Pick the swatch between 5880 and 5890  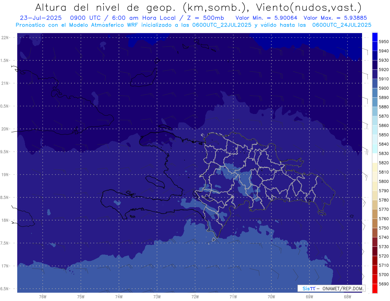click(375, 102)
